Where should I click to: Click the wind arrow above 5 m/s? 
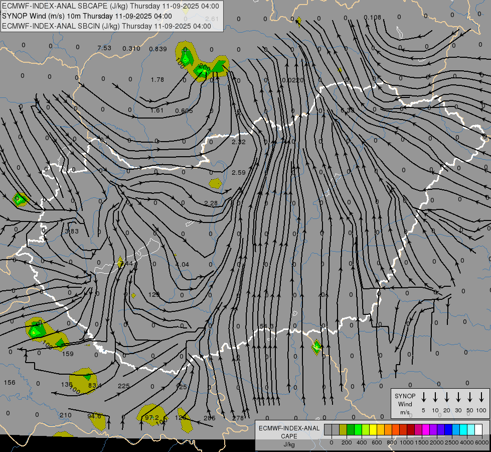423,397
